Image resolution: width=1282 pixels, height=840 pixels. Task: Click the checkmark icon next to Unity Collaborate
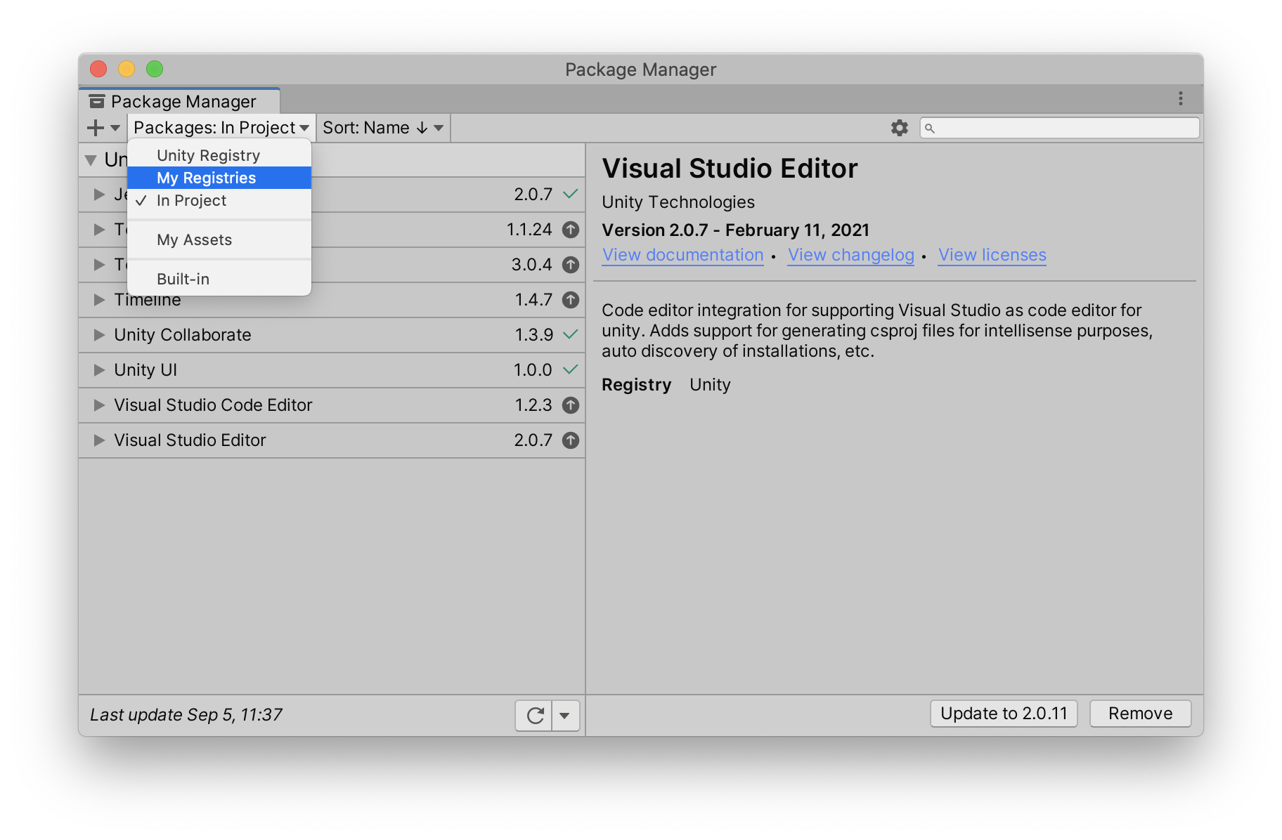[x=571, y=335]
